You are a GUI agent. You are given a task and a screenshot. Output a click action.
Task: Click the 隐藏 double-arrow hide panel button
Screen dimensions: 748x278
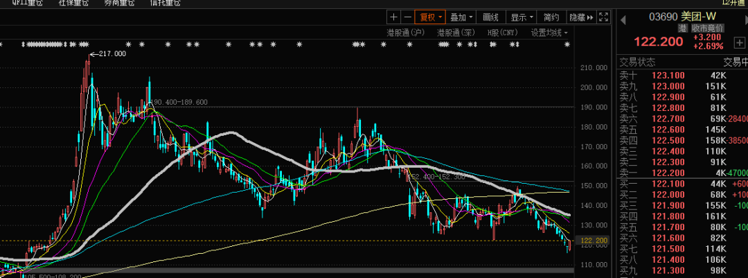tap(580, 17)
